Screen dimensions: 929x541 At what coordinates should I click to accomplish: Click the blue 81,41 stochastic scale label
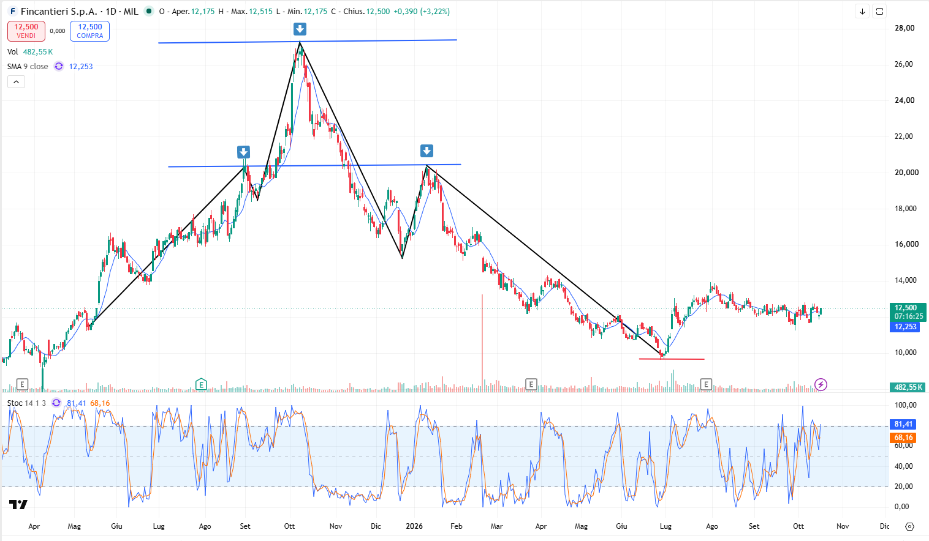point(903,423)
